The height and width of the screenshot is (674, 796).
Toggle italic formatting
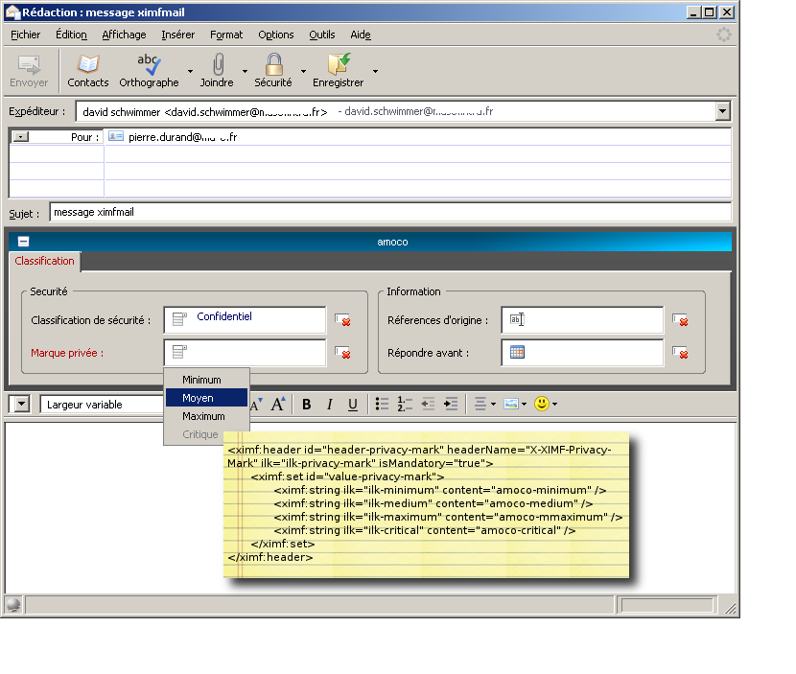(329, 404)
